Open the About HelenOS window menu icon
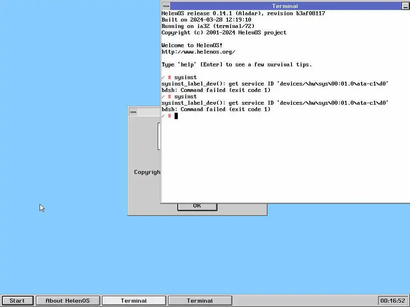Viewport: 410px width, 307px height. (x=133, y=112)
